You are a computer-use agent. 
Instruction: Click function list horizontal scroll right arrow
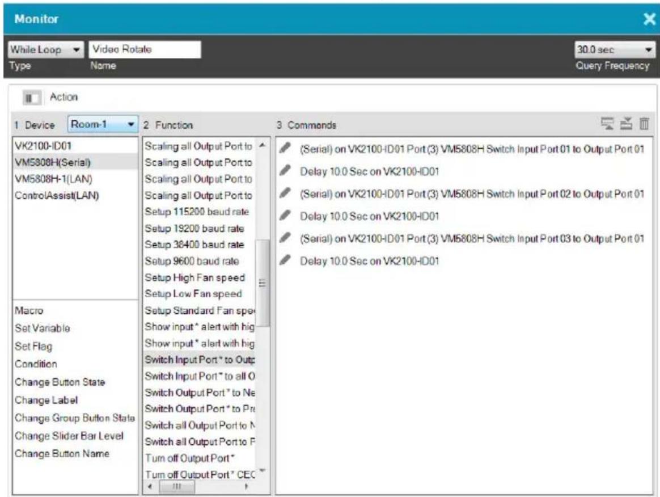pos(247,486)
